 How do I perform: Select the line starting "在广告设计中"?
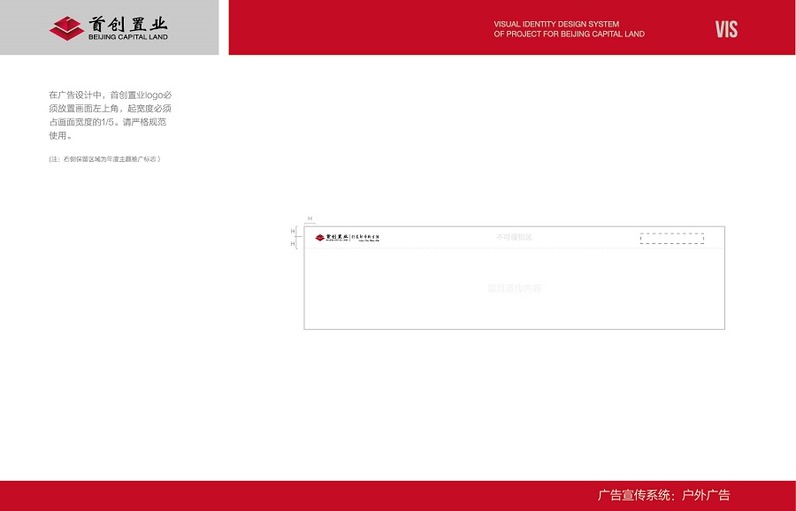coord(111,95)
